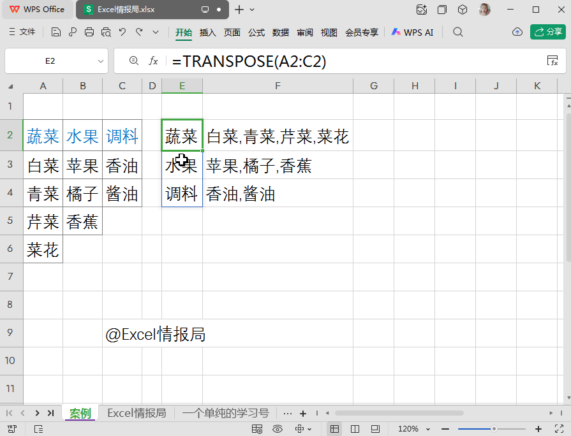Open Print Preview icon
The width and height of the screenshot is (571, 436).
coord(106,33)
